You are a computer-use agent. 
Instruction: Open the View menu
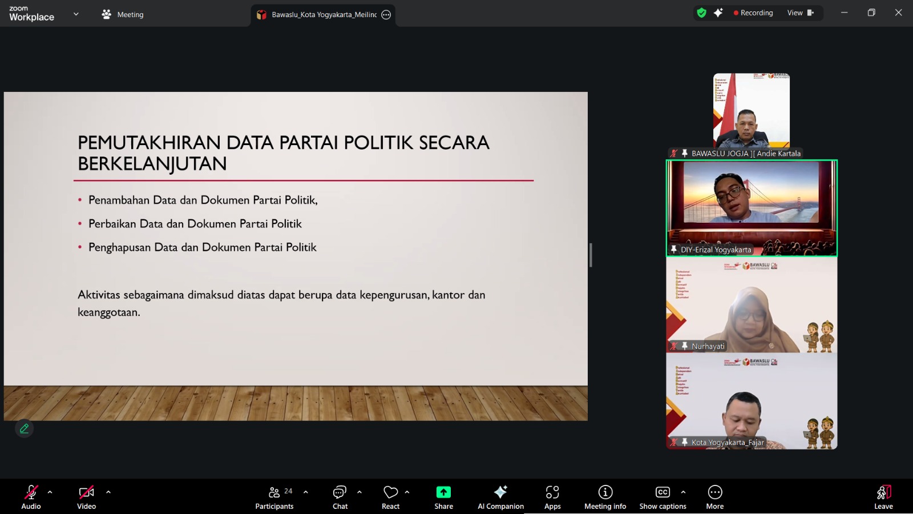795,12
